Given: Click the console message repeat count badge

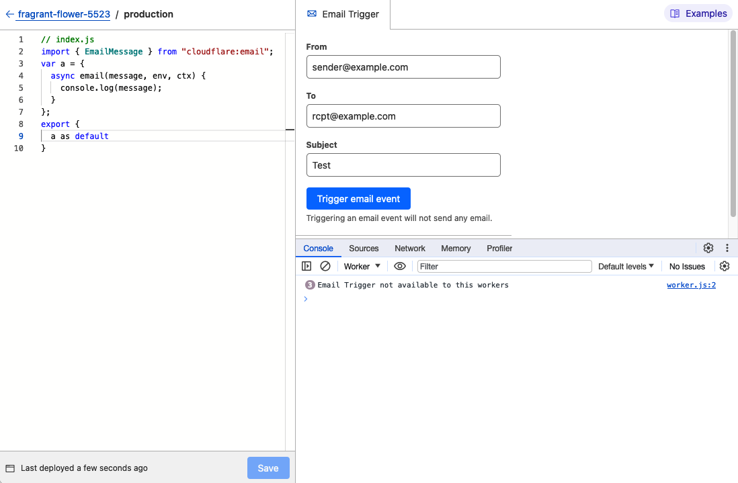Looking at the screenshot, I should (310, 285).
